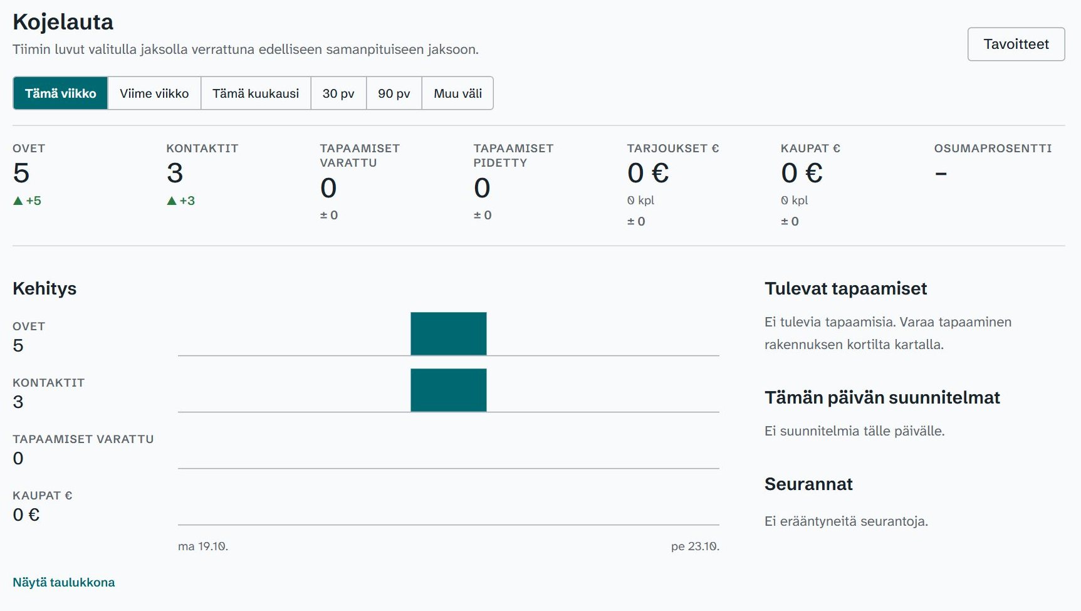1081x611 pixels.
Task: Click the Osumaprosentti metric label
Action: pos(993,149)
